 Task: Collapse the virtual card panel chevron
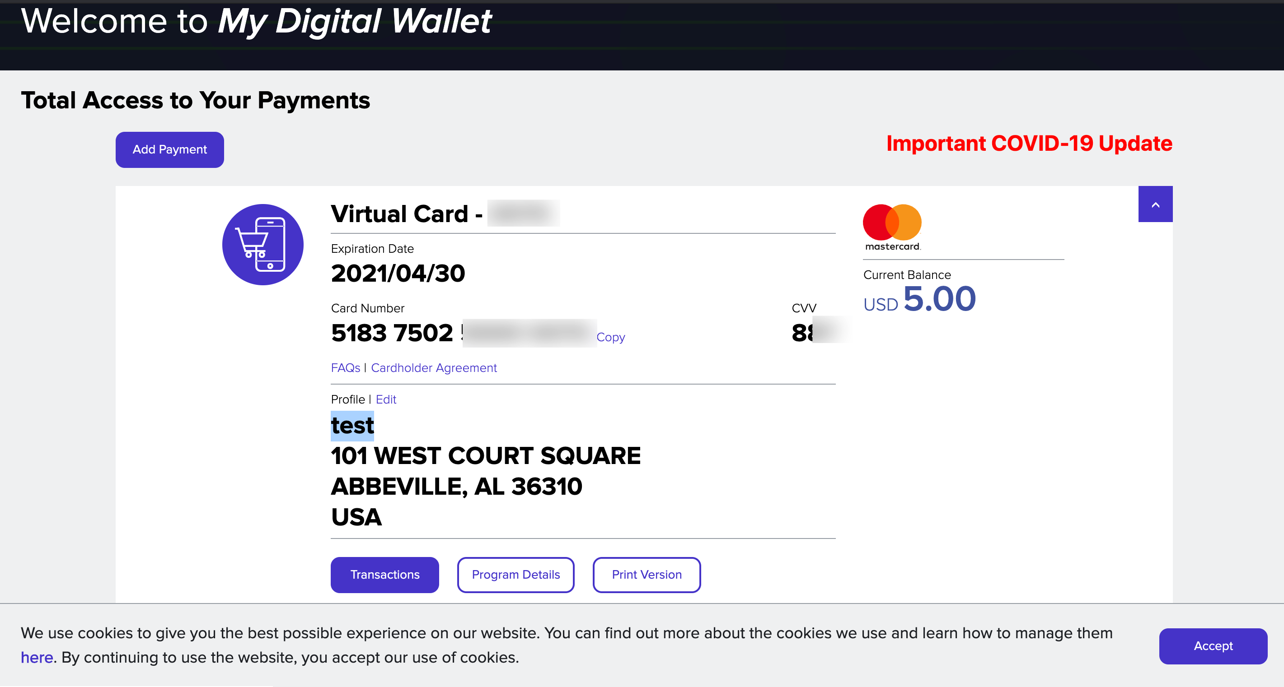click(1155, 204)
